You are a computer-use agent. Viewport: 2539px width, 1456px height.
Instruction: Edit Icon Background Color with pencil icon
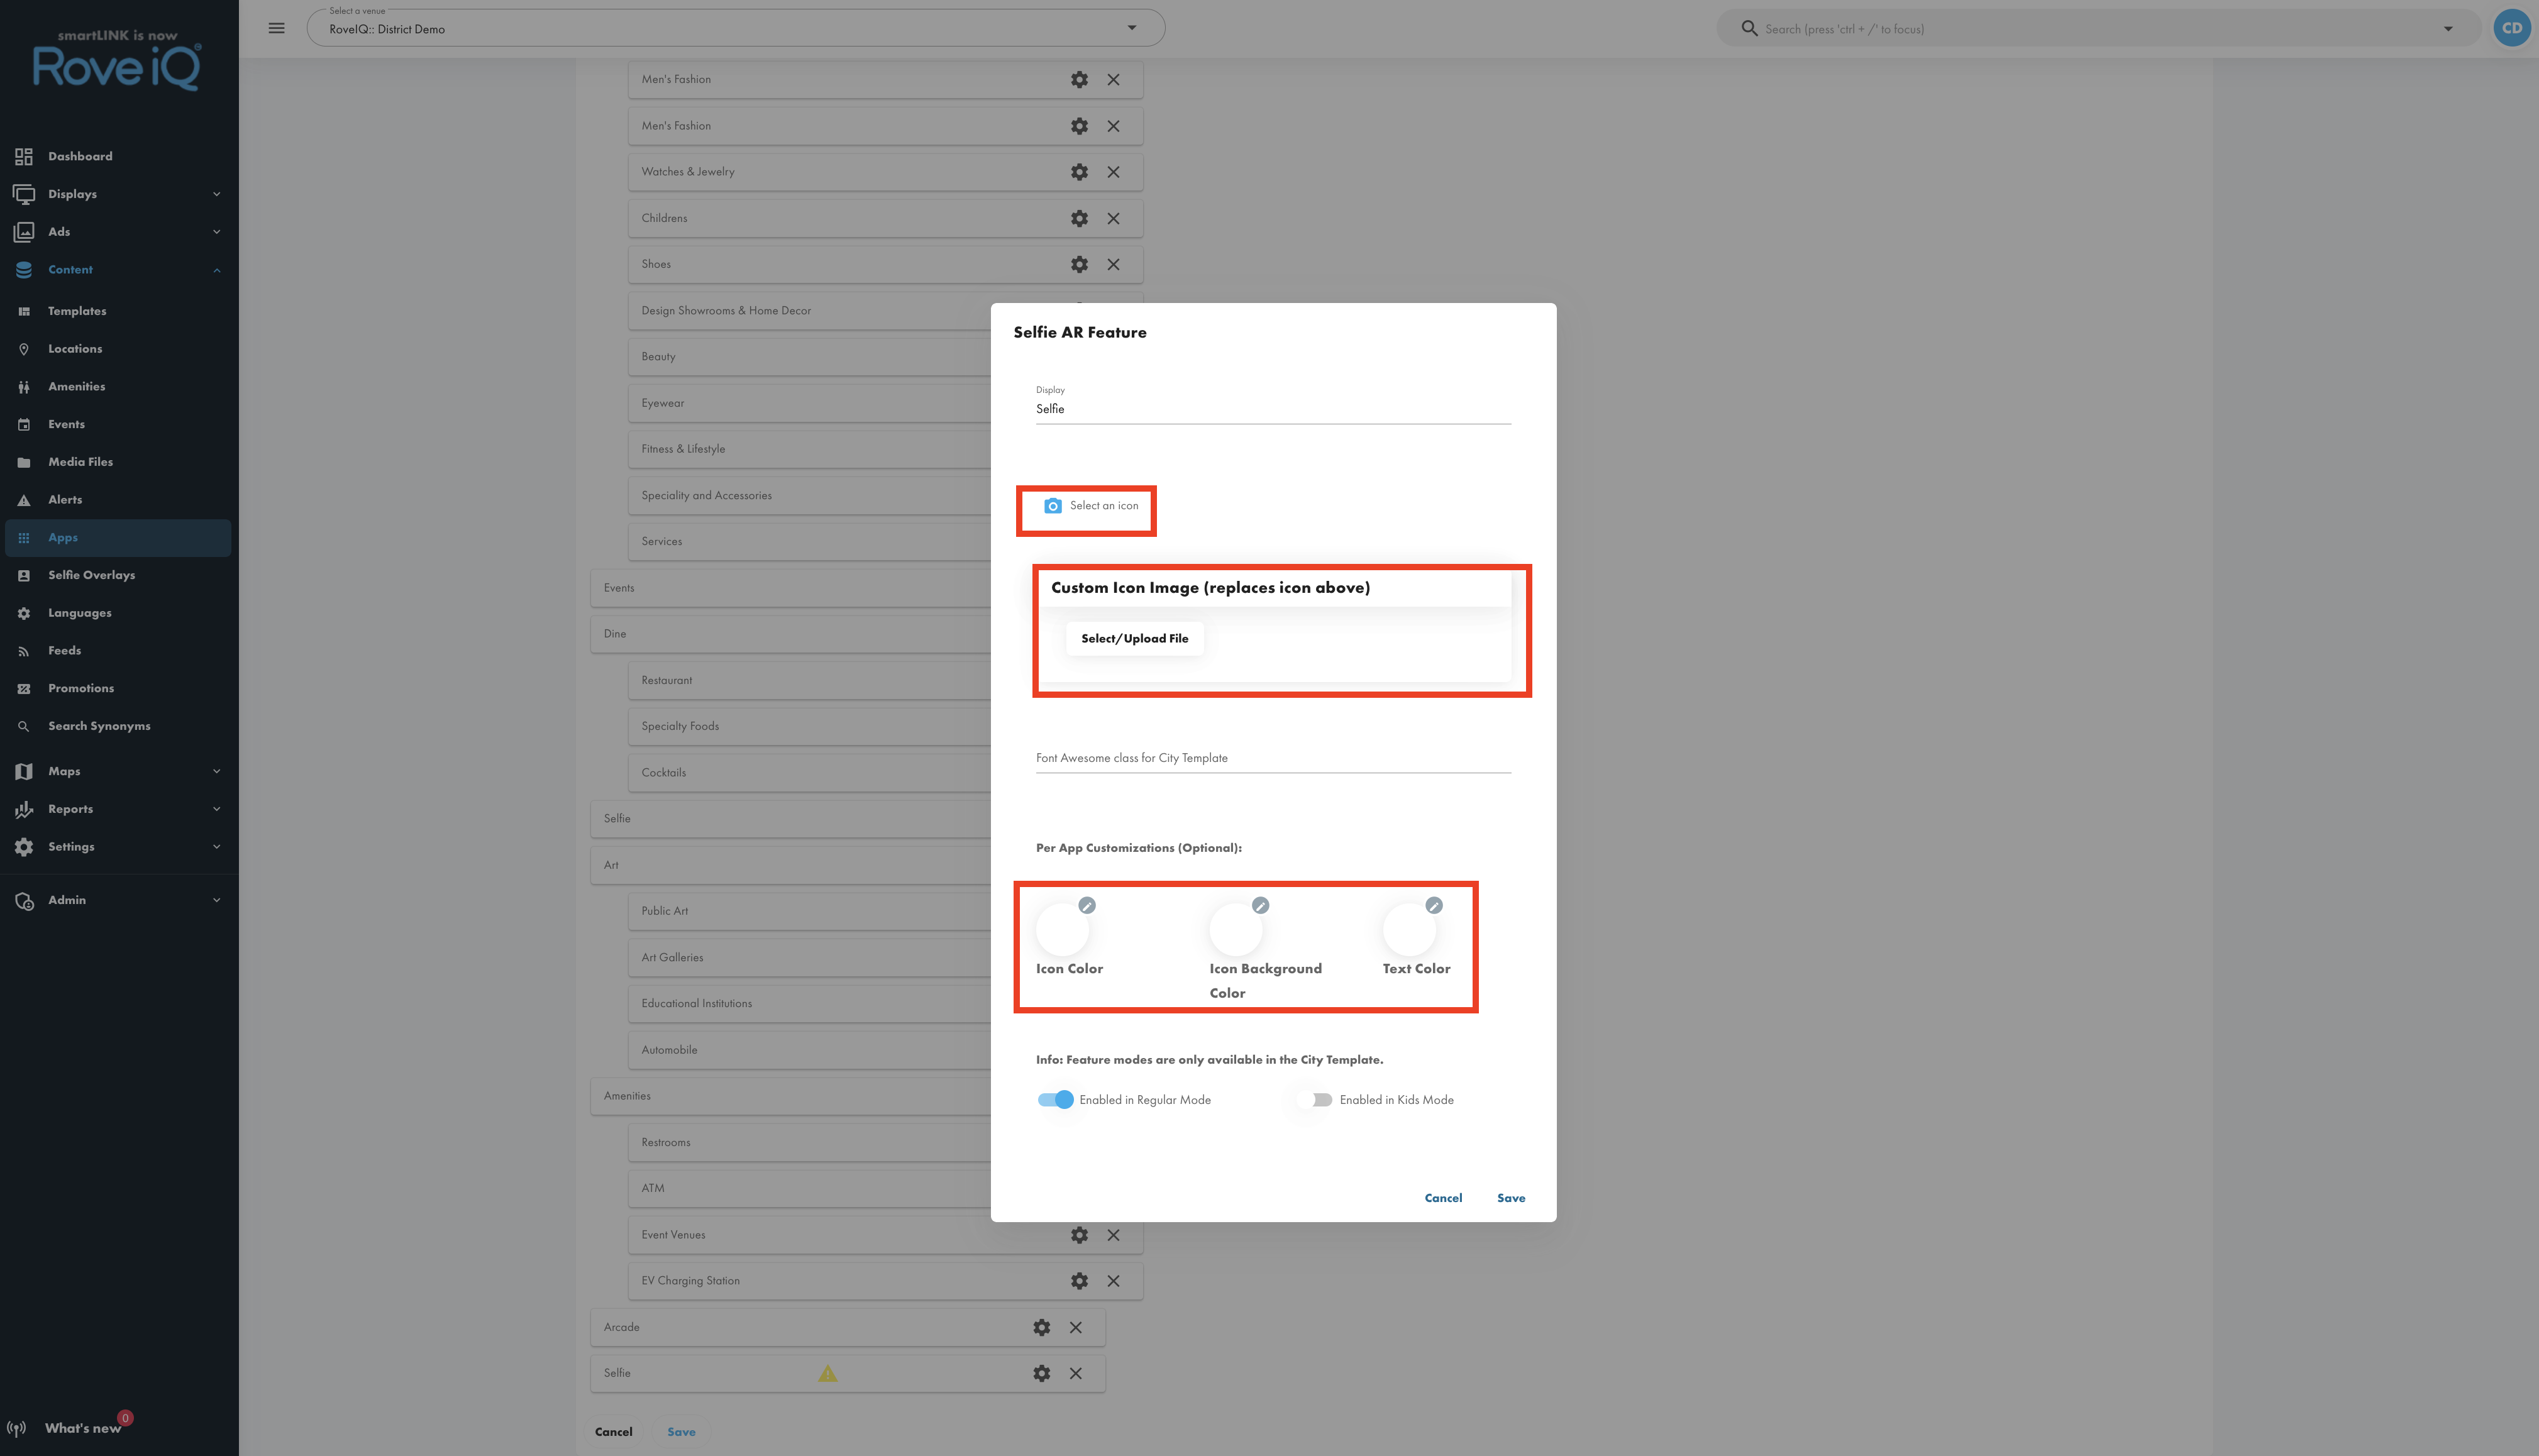click(x=1261, y=905)
